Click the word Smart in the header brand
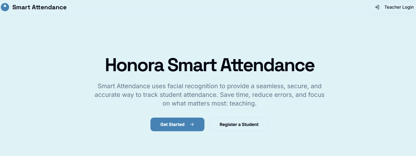Screen dimensions: 416x156 [21, 7]
